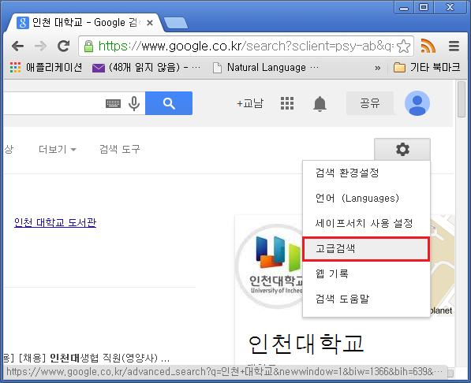Open the Chrome hamburger menu

coord(454,46)
